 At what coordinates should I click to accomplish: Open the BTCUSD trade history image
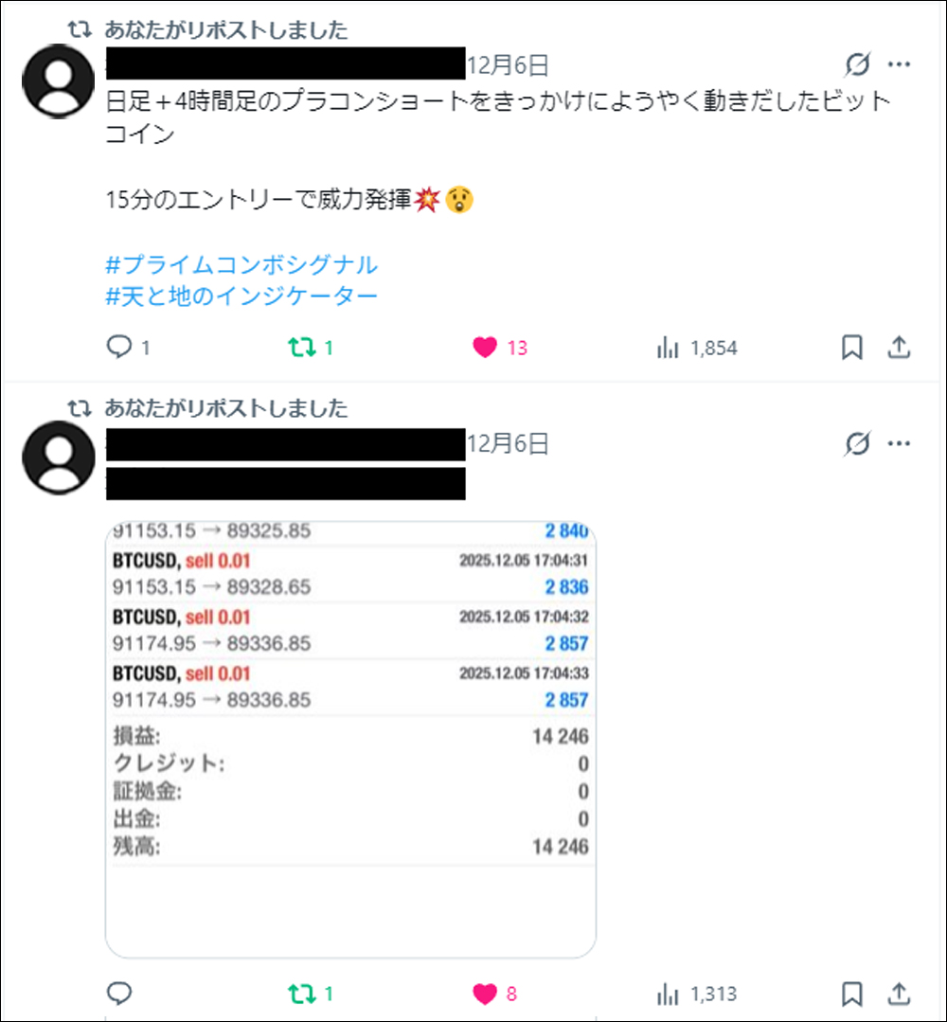[350, 740]
